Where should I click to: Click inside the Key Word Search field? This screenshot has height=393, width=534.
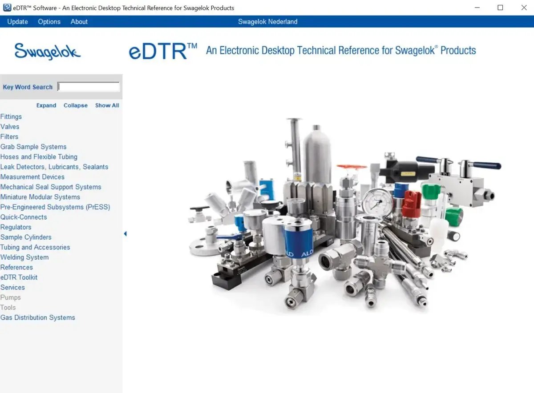(x=88, y=86)
